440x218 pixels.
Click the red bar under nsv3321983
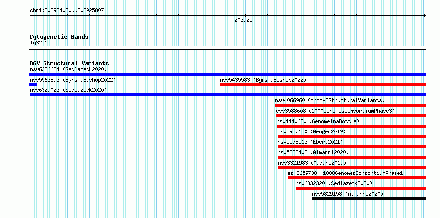pos(352,168)
